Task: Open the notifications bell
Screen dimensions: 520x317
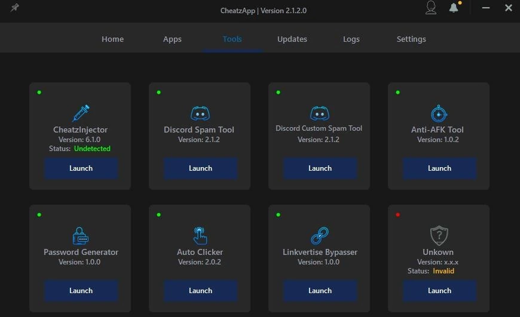Action: (454, 7)
